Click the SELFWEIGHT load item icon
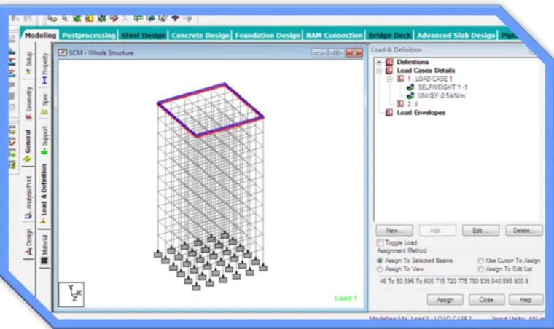 point(410,87)
